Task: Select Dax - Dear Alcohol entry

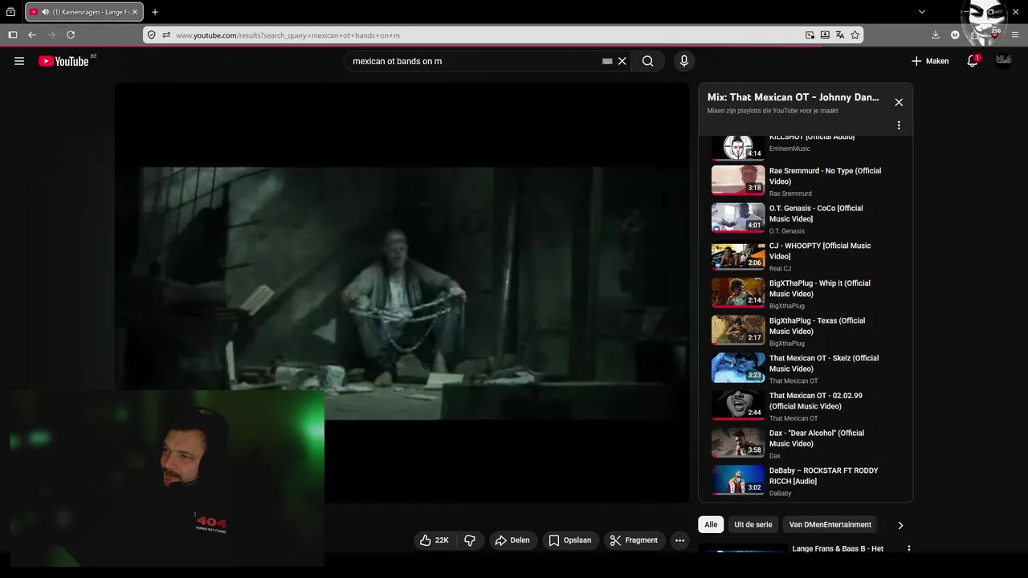Action: [806, 443]
